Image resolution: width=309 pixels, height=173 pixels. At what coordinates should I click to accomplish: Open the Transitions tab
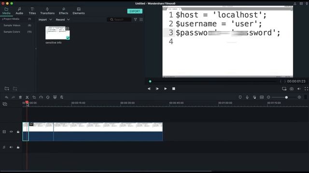(47, 11)
